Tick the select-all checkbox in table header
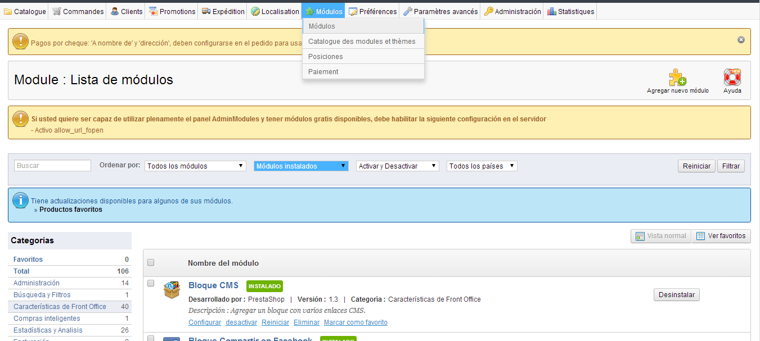 click(151, 262)
